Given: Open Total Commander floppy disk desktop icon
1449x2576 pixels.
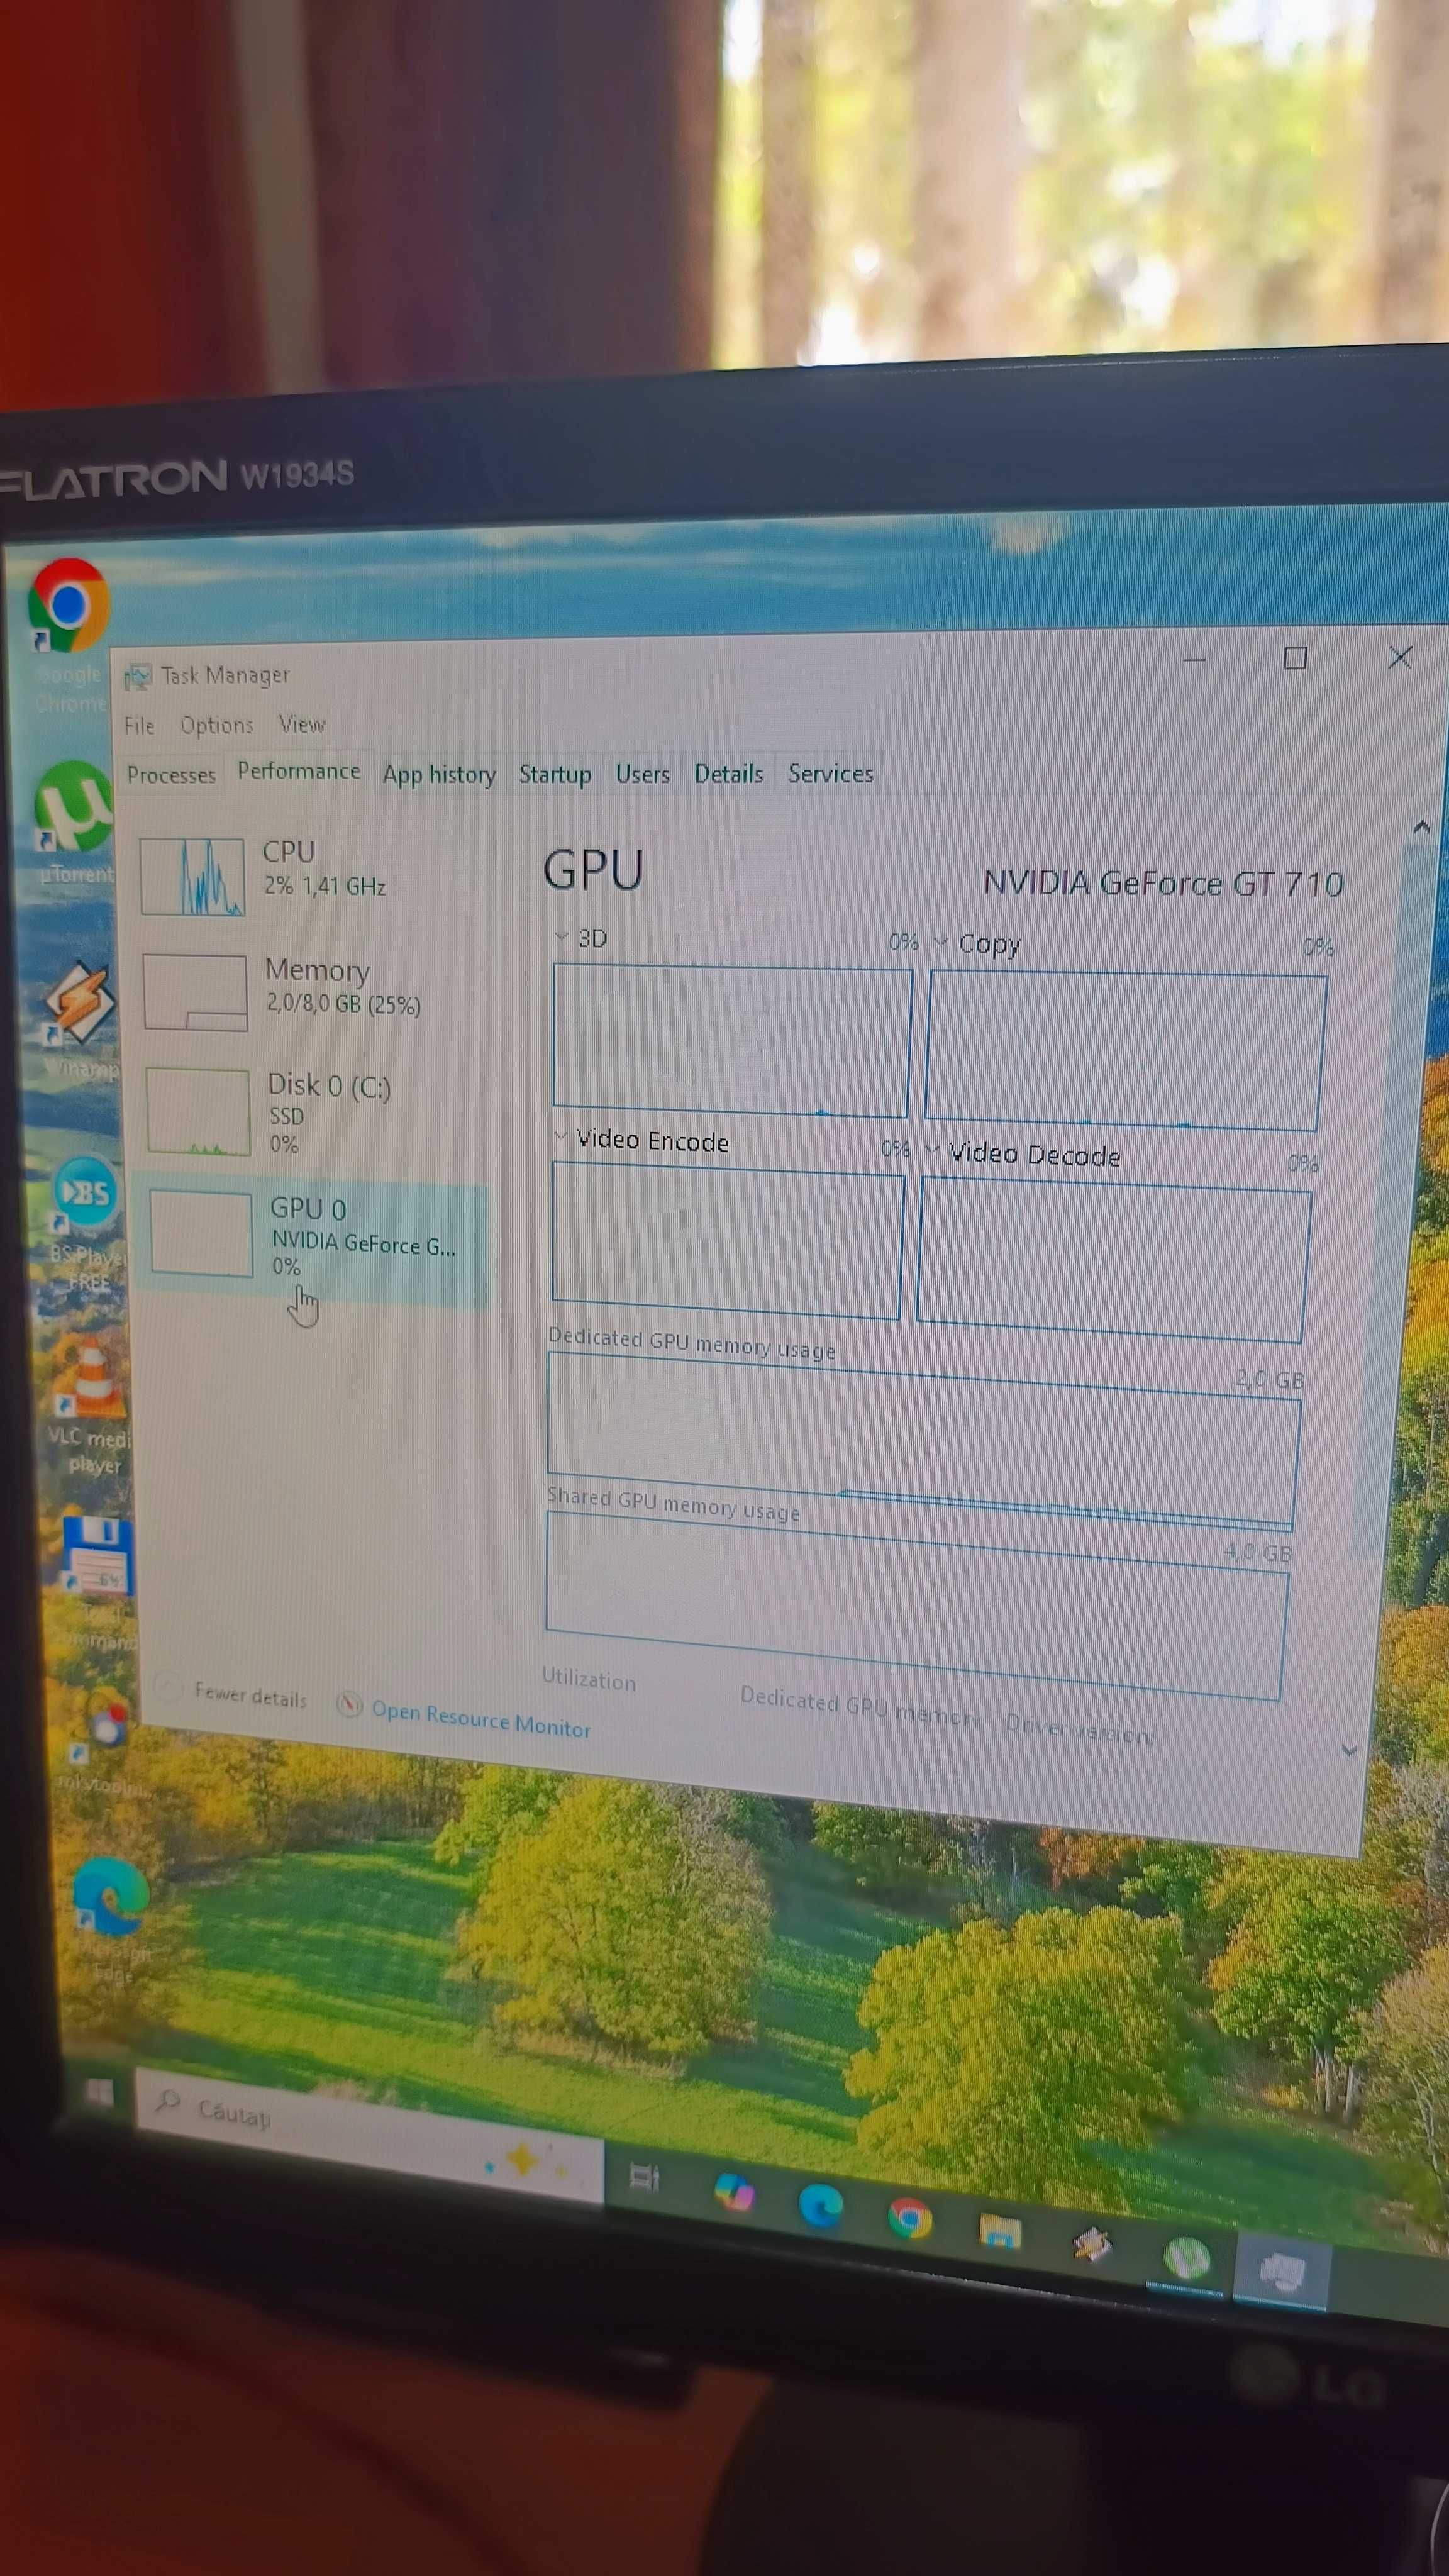Looking at the screenshot, I should click(96, 1556).
